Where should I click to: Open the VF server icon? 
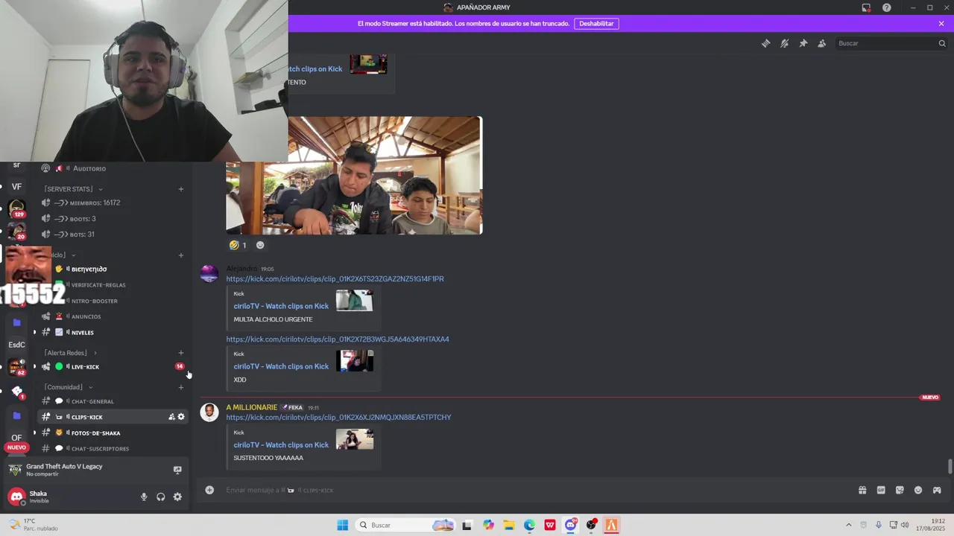(x=16, y=187)
